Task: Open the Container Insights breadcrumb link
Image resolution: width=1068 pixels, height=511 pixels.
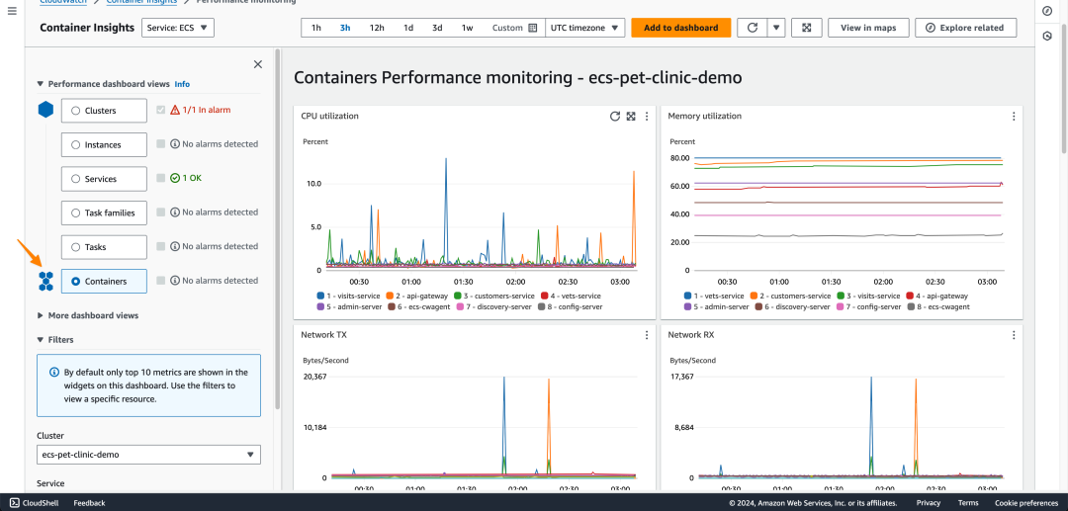Action: (x=141, y=2)
